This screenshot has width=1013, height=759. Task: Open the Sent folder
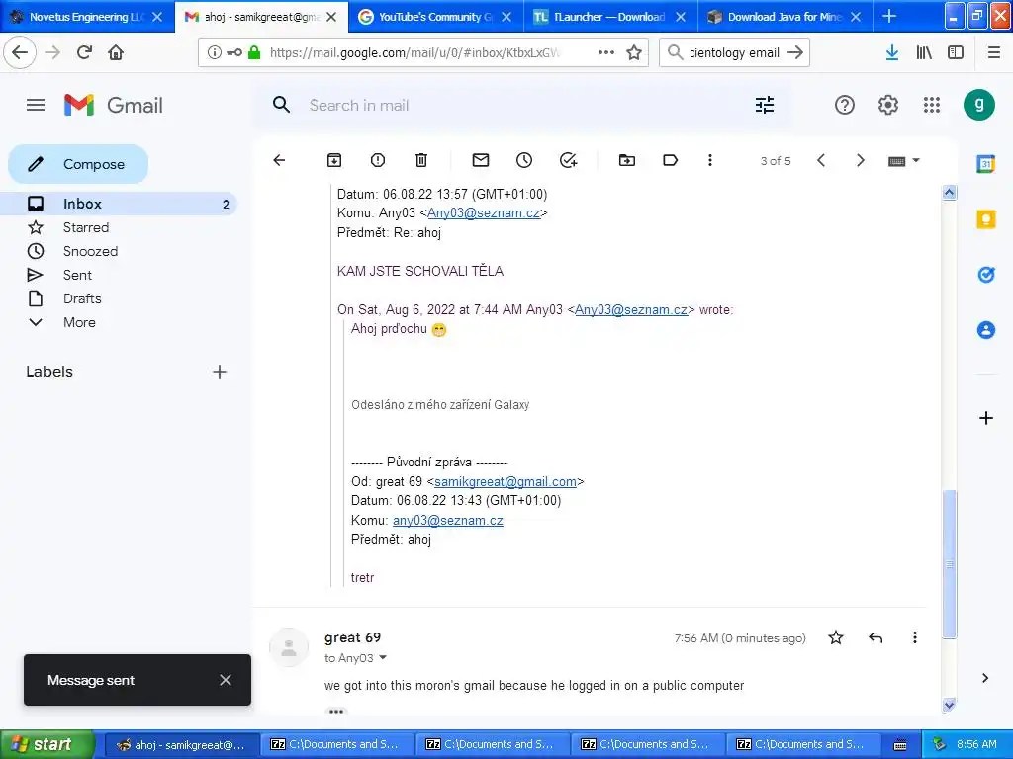(x=77, y=275)
